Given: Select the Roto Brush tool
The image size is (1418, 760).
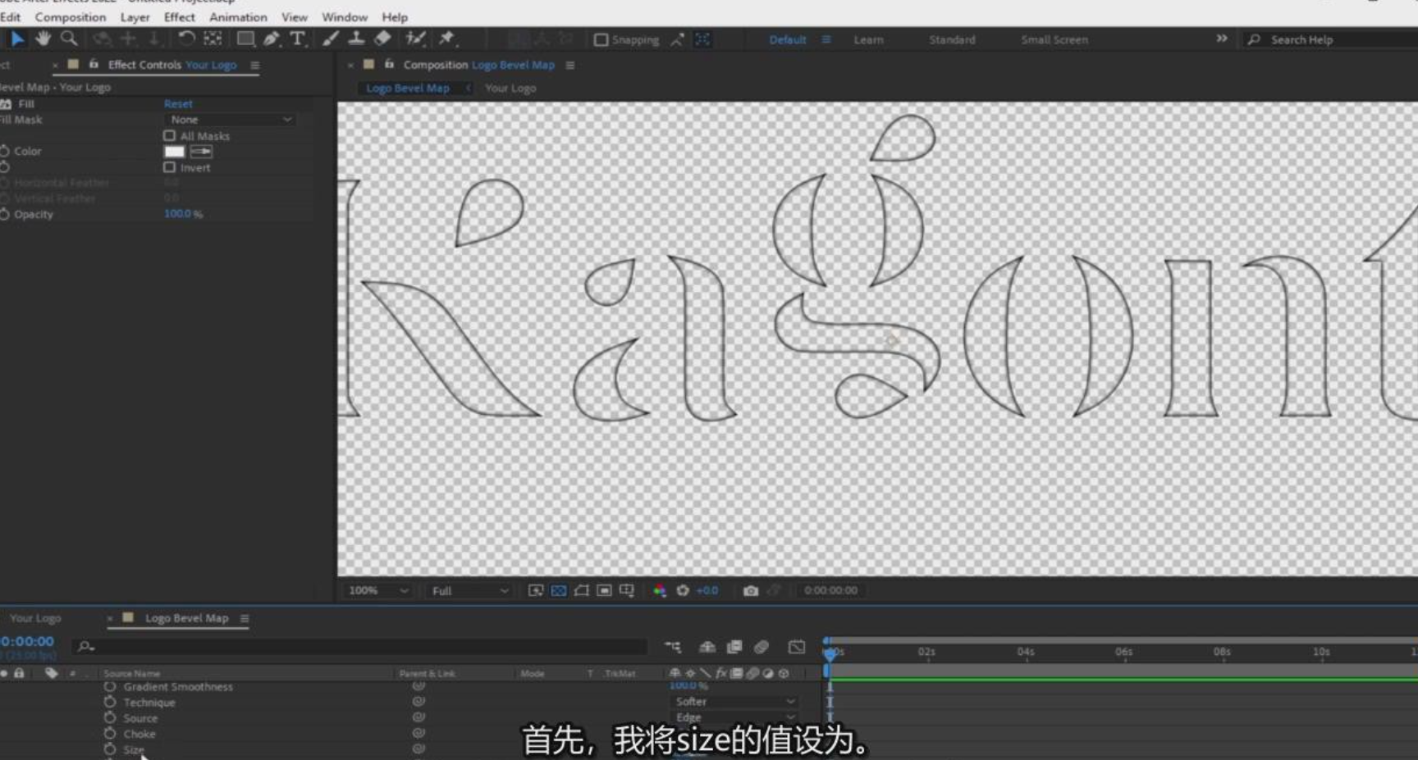Looking at the screenshot, I should pos(415,39).
